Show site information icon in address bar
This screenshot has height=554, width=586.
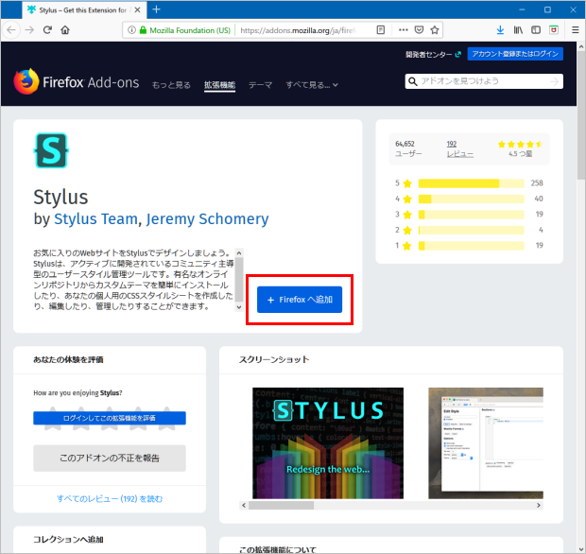coord(131,30)
